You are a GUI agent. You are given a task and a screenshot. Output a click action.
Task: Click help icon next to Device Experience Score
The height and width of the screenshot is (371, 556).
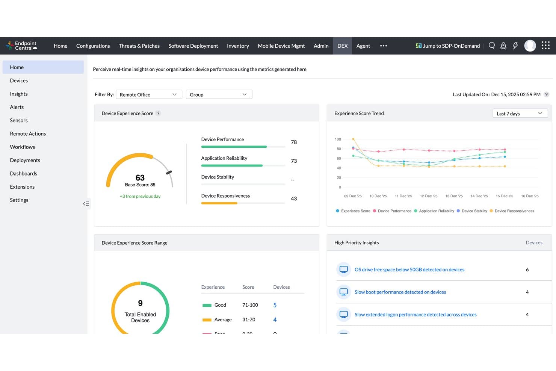point(158,113)
